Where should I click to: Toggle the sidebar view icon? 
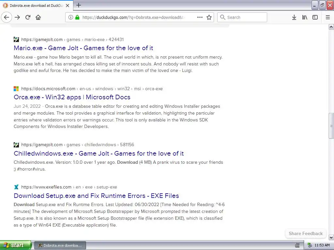pyautogui.click(x=315, y=17)
